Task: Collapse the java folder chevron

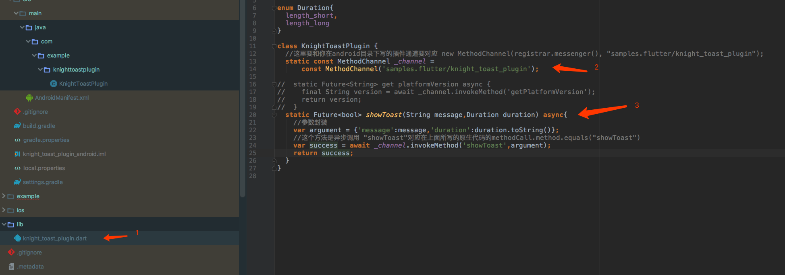Action: tap(22, 27)
